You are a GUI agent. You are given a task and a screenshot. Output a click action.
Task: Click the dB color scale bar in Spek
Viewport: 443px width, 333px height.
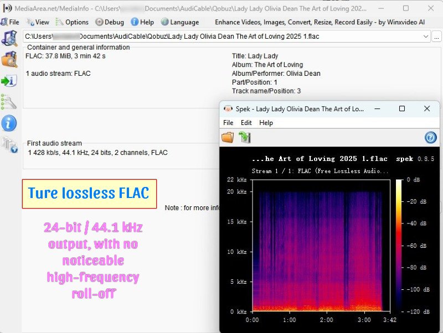(x=399, y=246)
